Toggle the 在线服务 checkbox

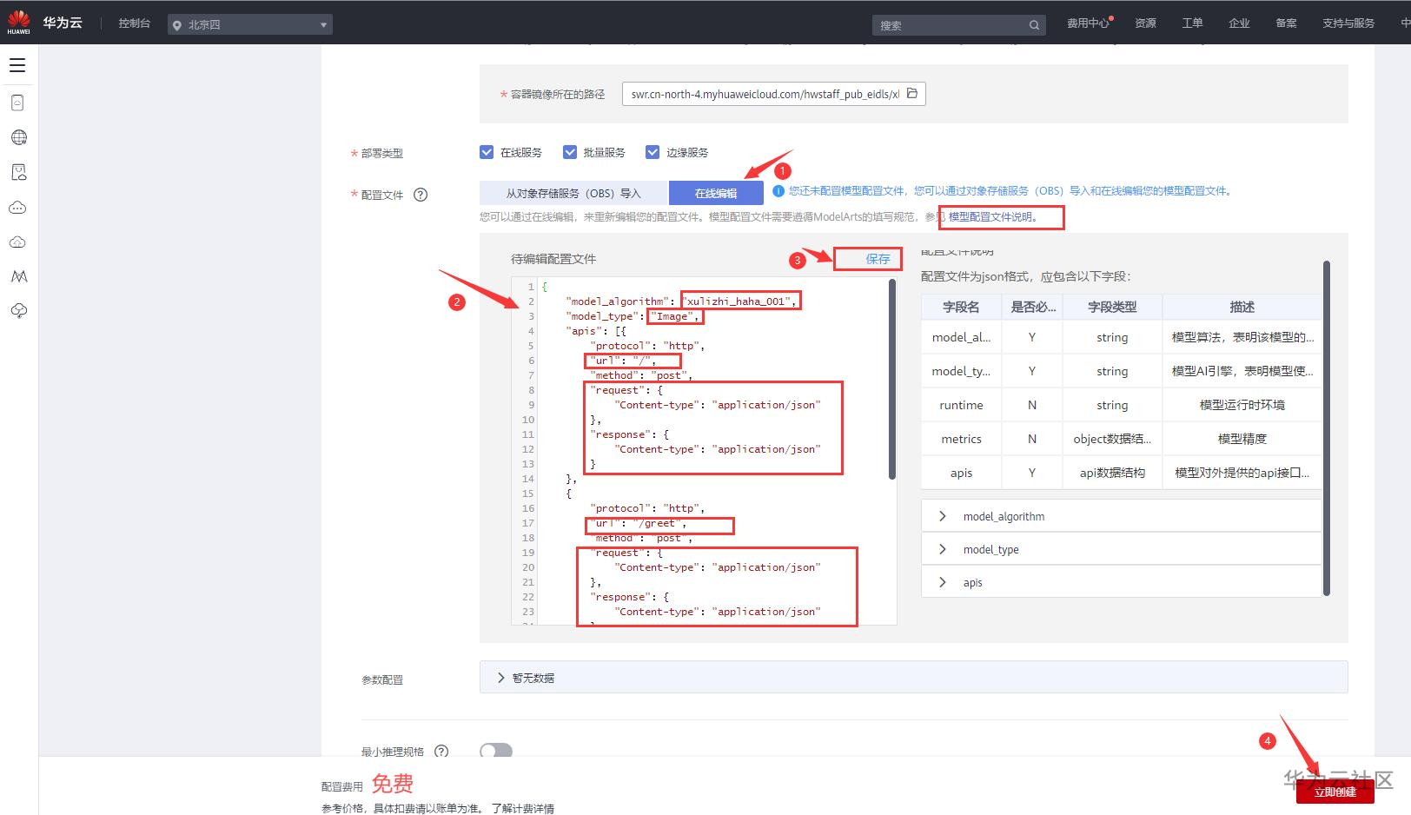pos(487,152)
